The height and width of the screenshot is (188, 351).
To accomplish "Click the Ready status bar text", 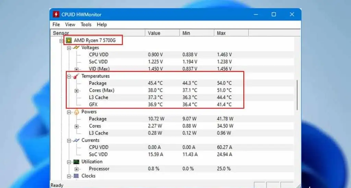I will click(x=57, y=185).
